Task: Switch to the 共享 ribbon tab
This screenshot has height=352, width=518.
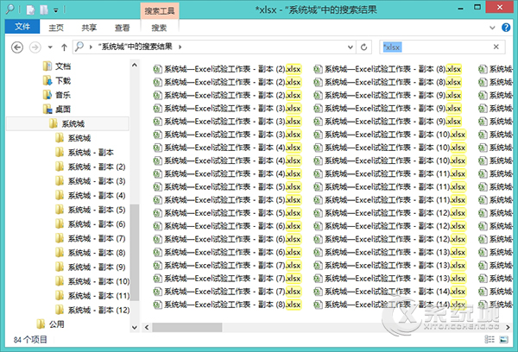Action: point(89,28)
